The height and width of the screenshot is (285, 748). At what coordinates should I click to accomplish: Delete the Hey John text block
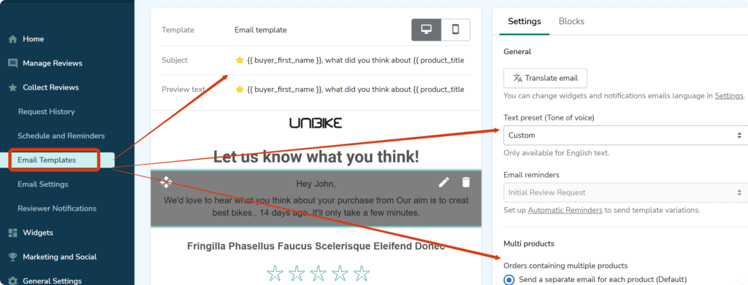[465, 182]
